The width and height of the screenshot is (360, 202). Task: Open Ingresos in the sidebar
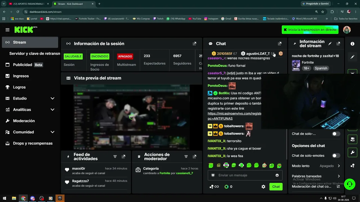point(30,76)
